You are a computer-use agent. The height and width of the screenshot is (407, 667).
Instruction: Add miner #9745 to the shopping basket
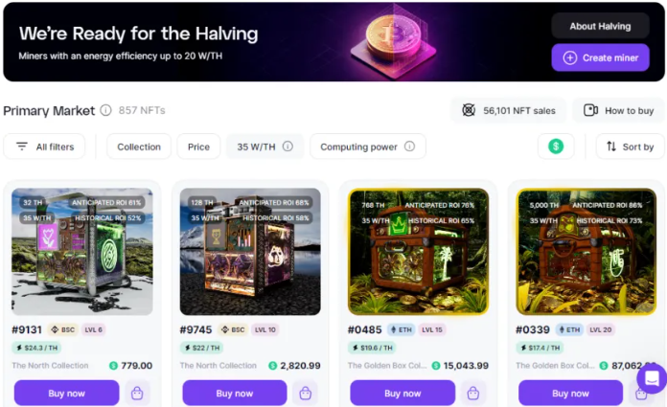(x=305, y=393)
